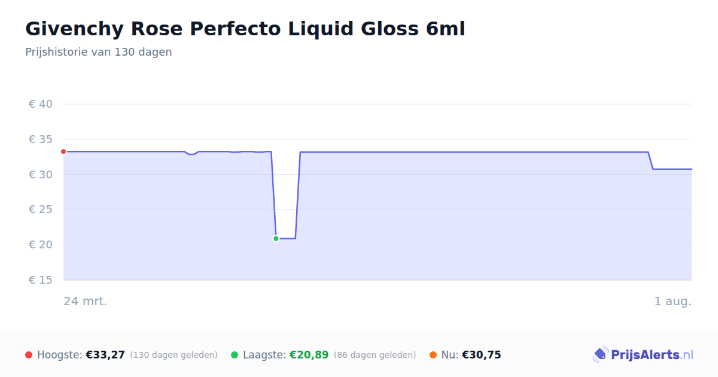Click the current price €30,75 value

pos(481,355)
